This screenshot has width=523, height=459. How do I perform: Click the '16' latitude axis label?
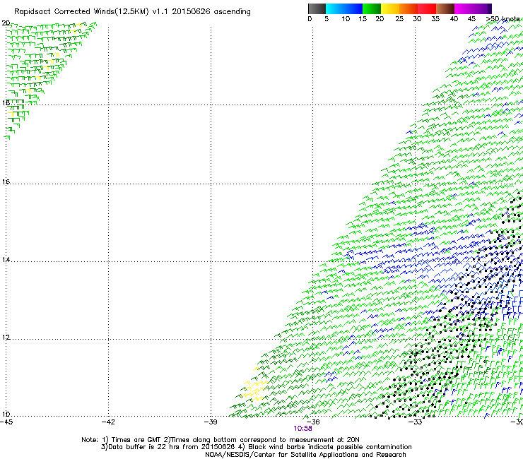click(6, 181)
